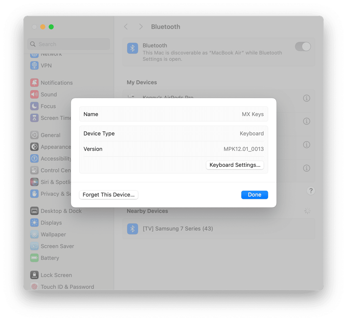Click the green zoom window button

tap(51, 27)
